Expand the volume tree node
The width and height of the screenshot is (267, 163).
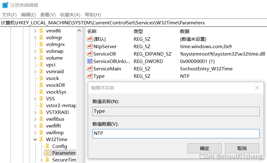click(35, 58)
